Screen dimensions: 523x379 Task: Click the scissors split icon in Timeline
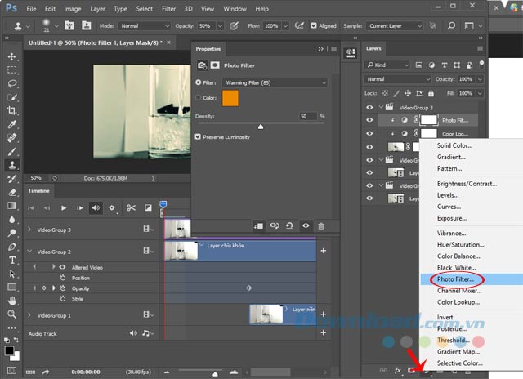(131, 207)
